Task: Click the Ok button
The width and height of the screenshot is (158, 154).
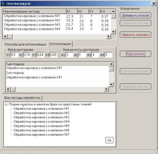Action: pos(109,140)
